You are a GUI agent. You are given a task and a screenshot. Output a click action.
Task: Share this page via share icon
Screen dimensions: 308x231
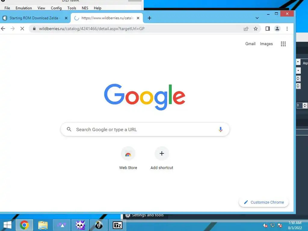click(246, 29)
